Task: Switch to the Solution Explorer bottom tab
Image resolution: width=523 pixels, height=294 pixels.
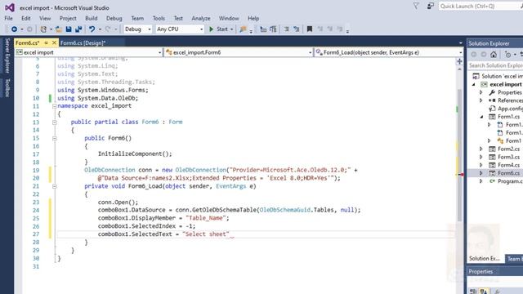Action: [485, 259]
